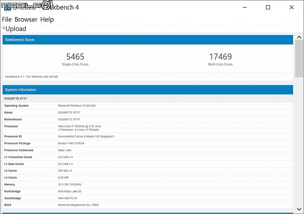
Task: Select American Megatrends Inc. FB09 value
Action: [x=79, y=205]
